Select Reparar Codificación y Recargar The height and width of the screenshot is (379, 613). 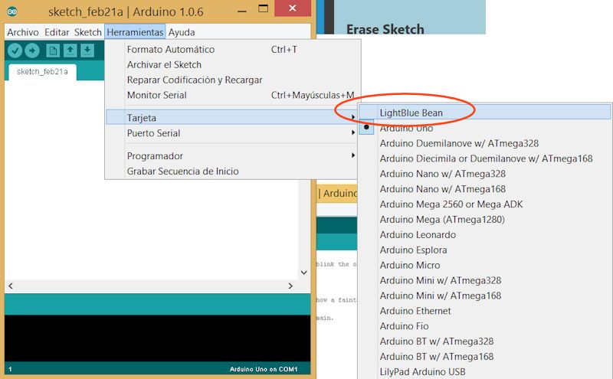coord(232,80)
